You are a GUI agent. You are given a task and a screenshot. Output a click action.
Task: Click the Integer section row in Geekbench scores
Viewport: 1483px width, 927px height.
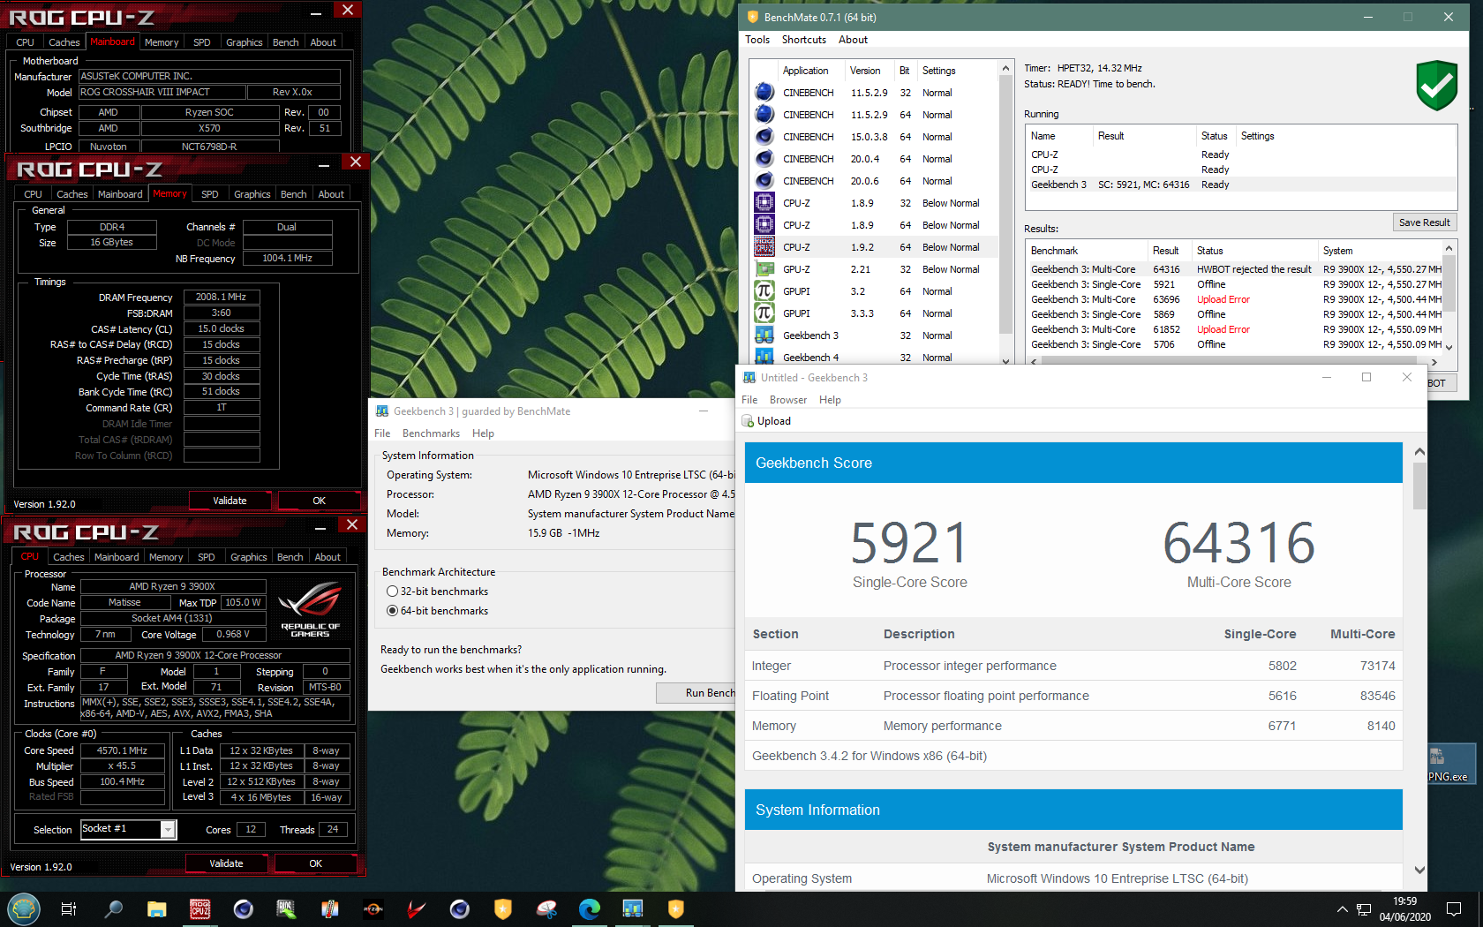[1073, 666]
